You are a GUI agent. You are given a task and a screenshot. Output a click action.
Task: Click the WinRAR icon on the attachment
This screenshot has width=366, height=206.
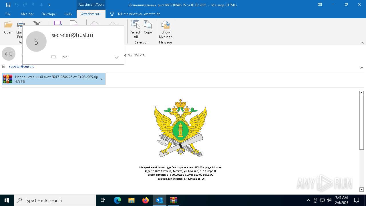8,79
